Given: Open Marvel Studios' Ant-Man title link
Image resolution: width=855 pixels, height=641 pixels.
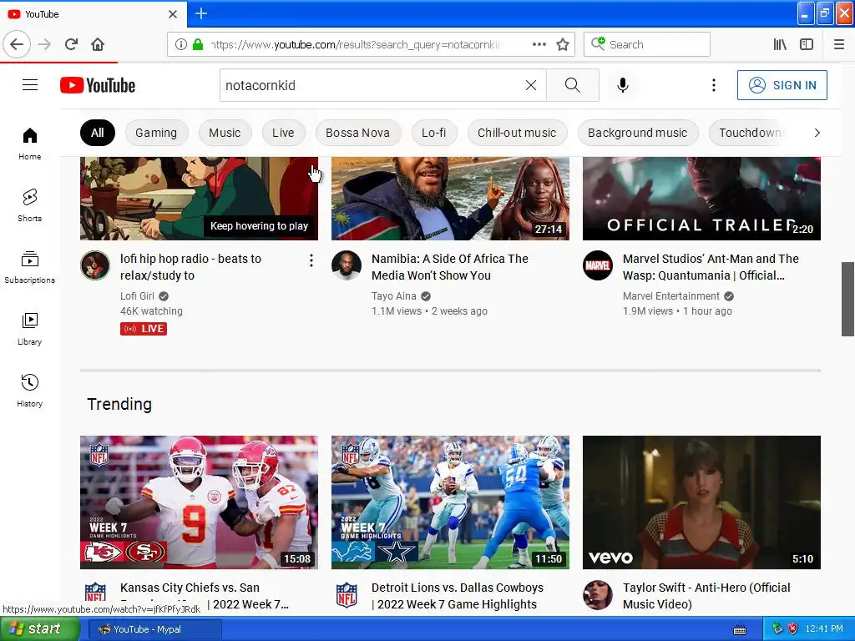Looking at the screenshot, I should 711,267.
